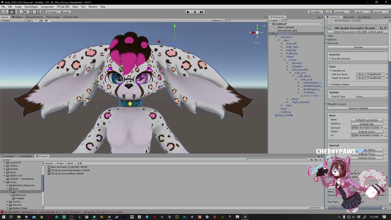Click the Right Eye Bone object field
The height and width of the screenshot is (220, 391).
[371, 78]
